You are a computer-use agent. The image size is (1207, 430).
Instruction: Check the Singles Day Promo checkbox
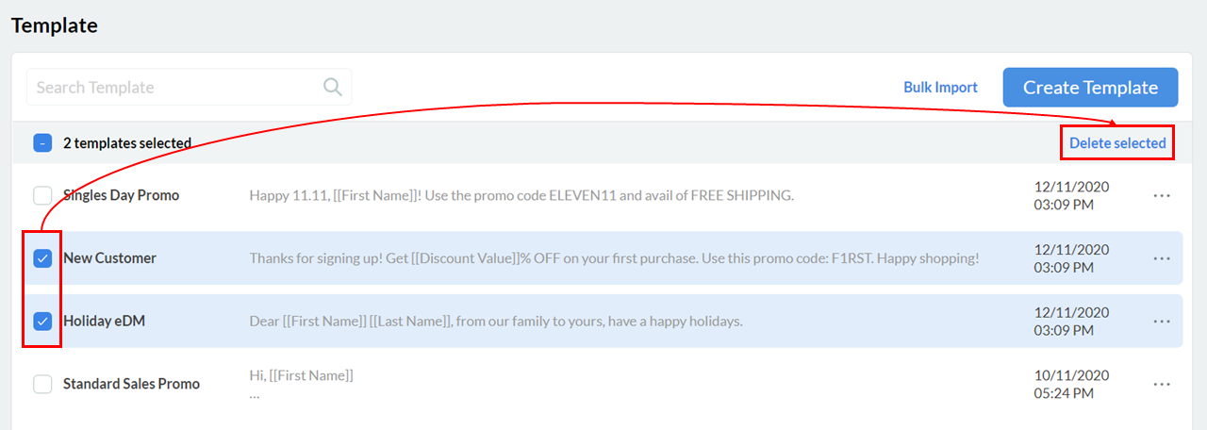pos(42,195)
